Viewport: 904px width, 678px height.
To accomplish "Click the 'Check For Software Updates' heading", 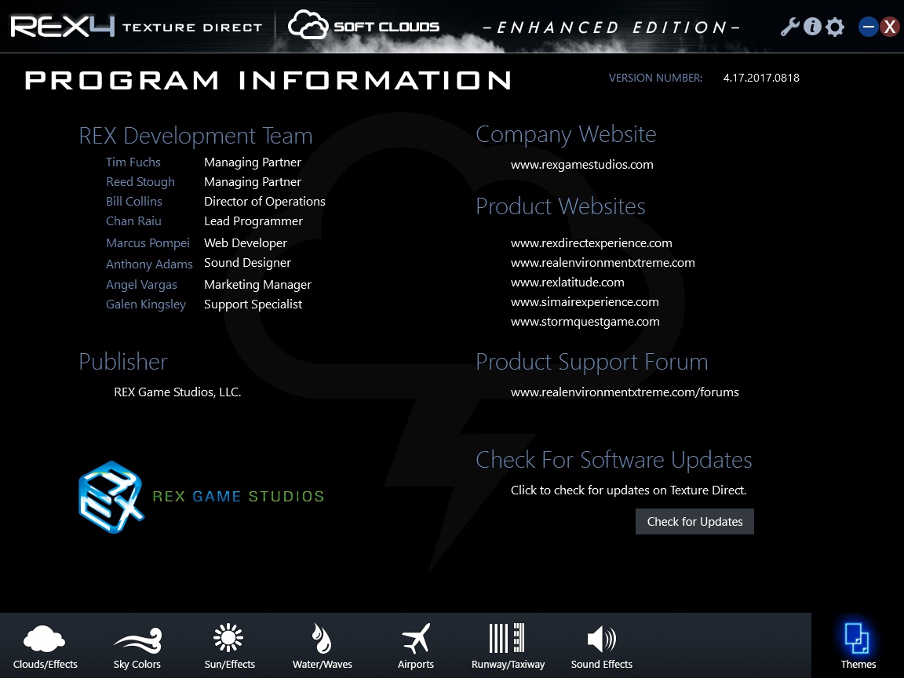I will pyautogui.click(x=614, y=460).
